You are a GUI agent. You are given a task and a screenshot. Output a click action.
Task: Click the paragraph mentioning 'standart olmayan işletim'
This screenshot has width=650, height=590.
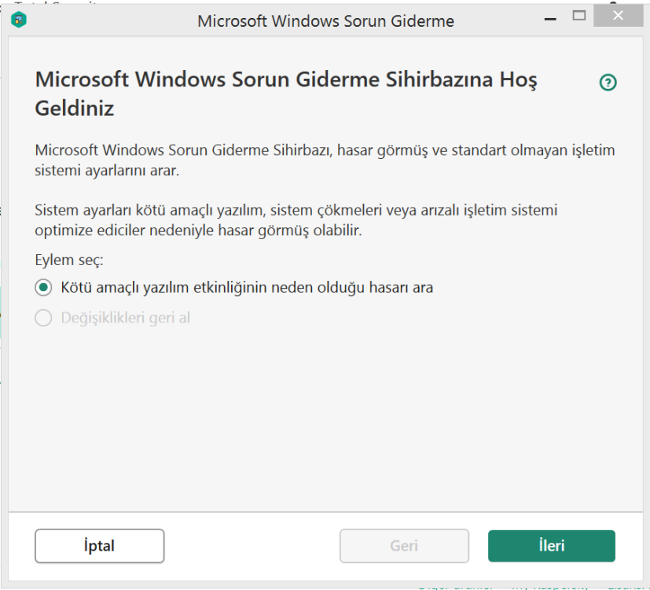tap(325, 160)
